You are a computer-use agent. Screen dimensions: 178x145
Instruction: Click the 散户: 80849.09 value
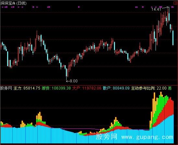pos(116,88)
